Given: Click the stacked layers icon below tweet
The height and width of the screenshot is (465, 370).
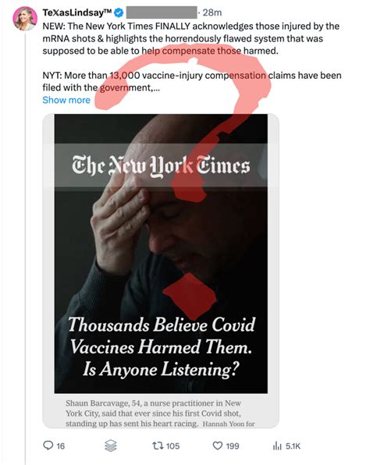Looking at the screenshot, I should [110, 445].
